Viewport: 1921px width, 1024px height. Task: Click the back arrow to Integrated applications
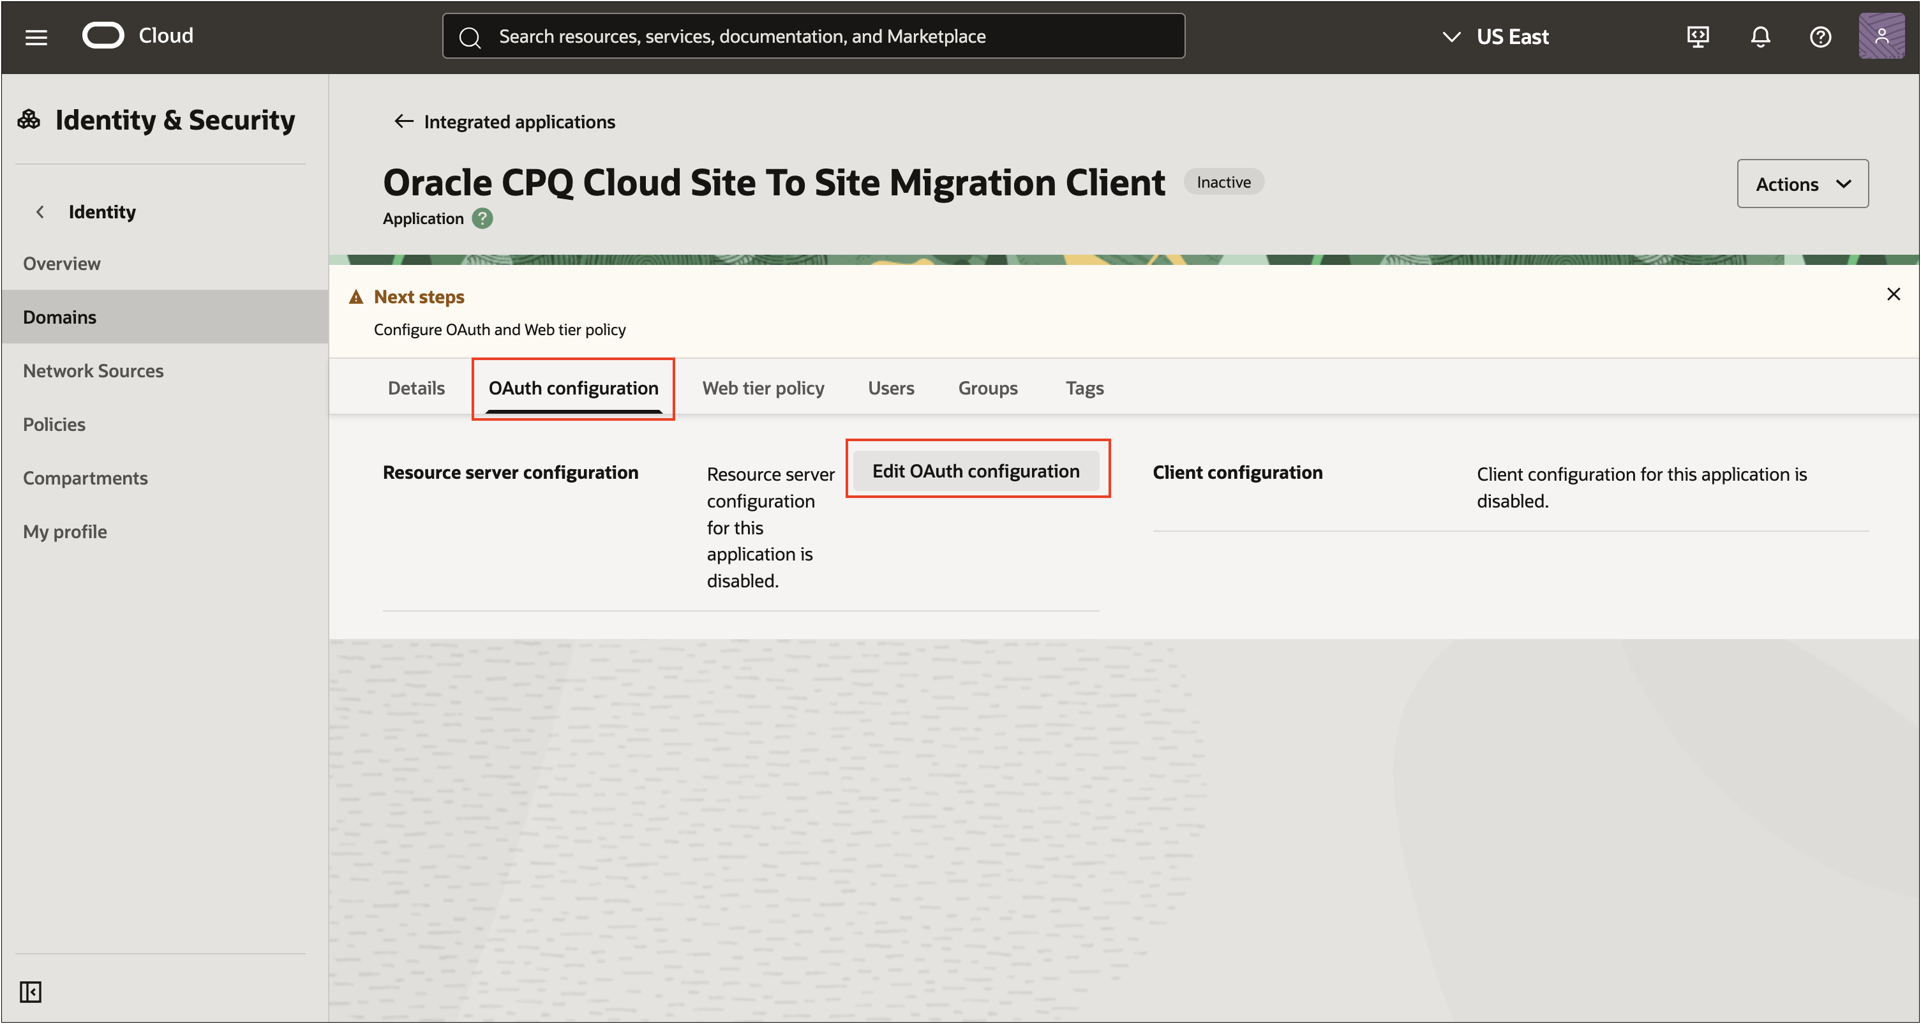point(403,121)
